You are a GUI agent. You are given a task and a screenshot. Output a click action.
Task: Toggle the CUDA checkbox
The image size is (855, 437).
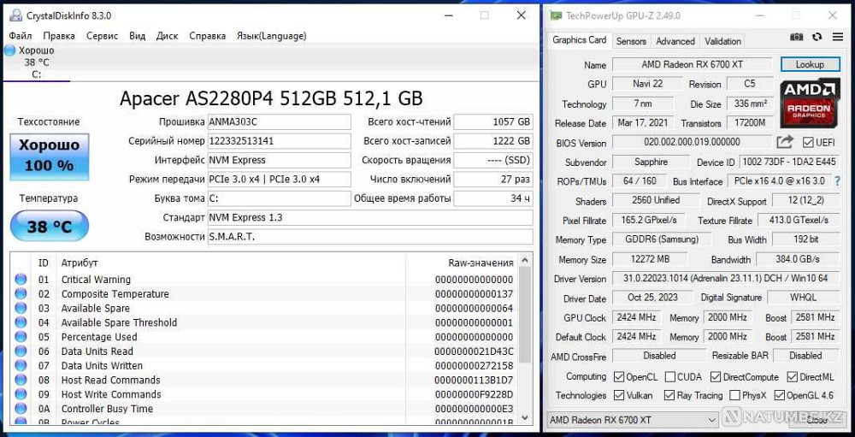click(x=669, y=376)
